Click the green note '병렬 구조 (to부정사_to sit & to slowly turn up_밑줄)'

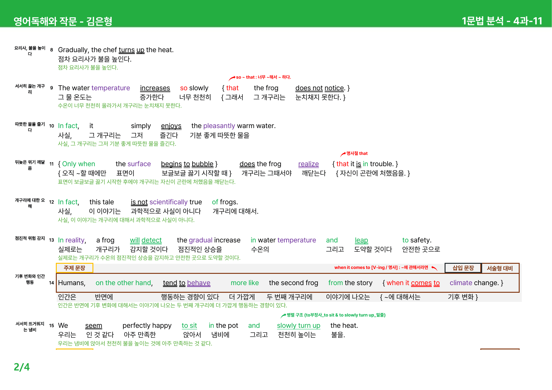click(336, 315)
